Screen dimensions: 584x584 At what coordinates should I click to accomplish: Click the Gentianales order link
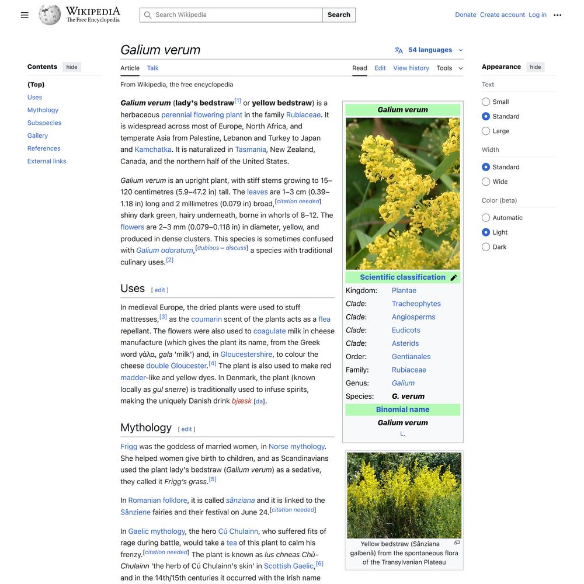pyautogui.click(x=411, y=357)
